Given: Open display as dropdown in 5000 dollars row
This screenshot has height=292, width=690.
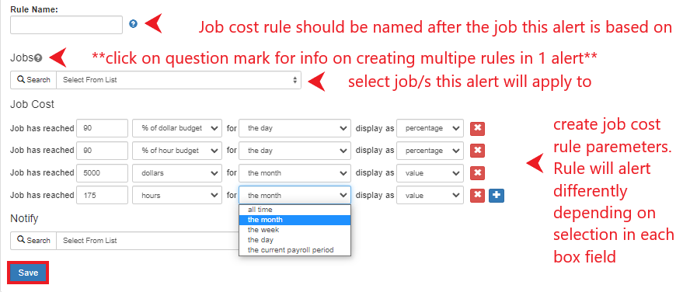Looking at the screenshot, I should click(430, 173).
